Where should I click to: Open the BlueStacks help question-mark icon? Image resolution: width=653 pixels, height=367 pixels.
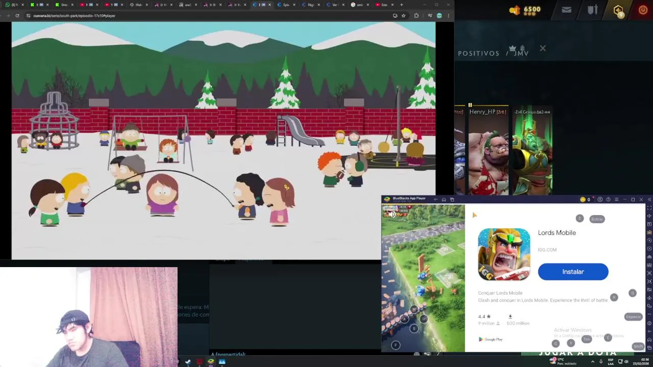tap(608, 199)
